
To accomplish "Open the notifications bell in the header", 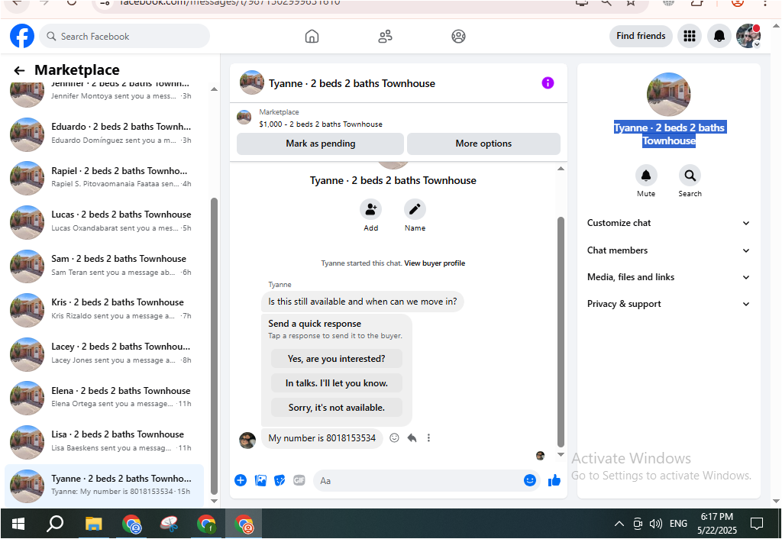I will coord(719,36).
